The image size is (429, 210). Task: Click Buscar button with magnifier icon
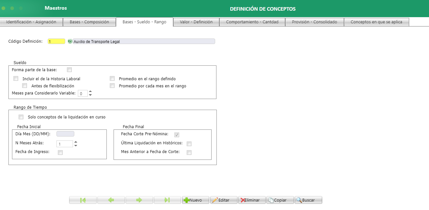pyautogui.click(x=308, y=200)
